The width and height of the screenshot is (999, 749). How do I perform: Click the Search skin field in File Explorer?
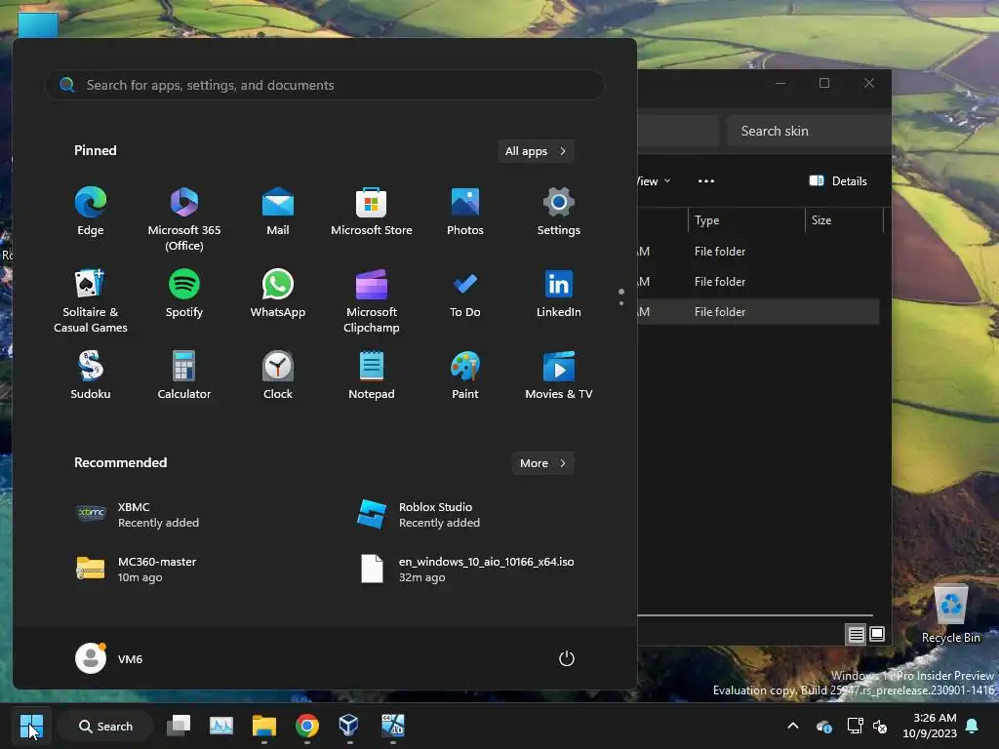pyautogui.click(x=809, y=131)
